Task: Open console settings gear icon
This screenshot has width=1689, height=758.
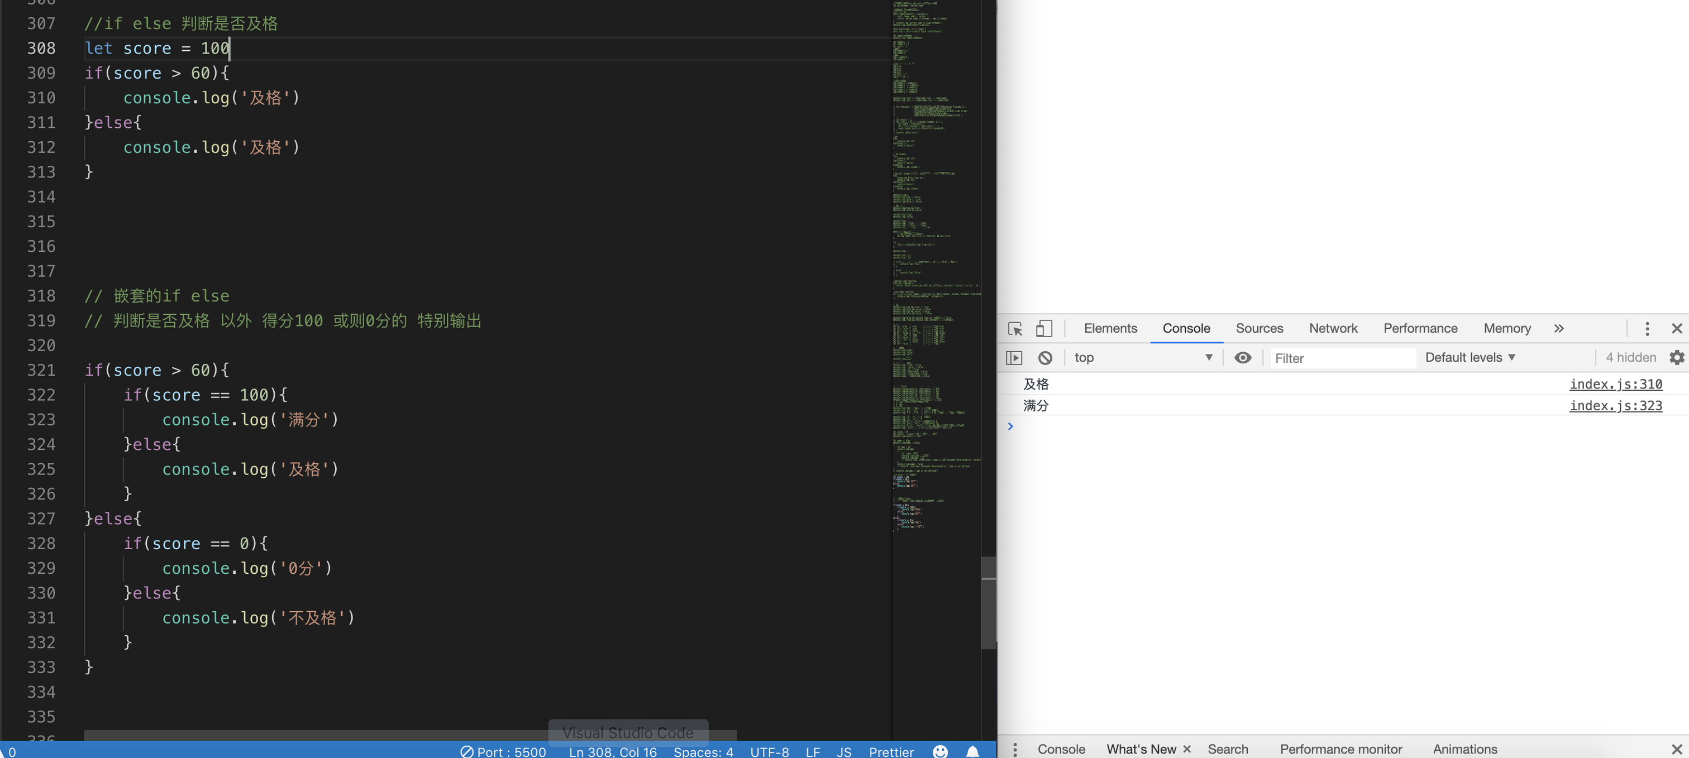Action: point(1676,358)
